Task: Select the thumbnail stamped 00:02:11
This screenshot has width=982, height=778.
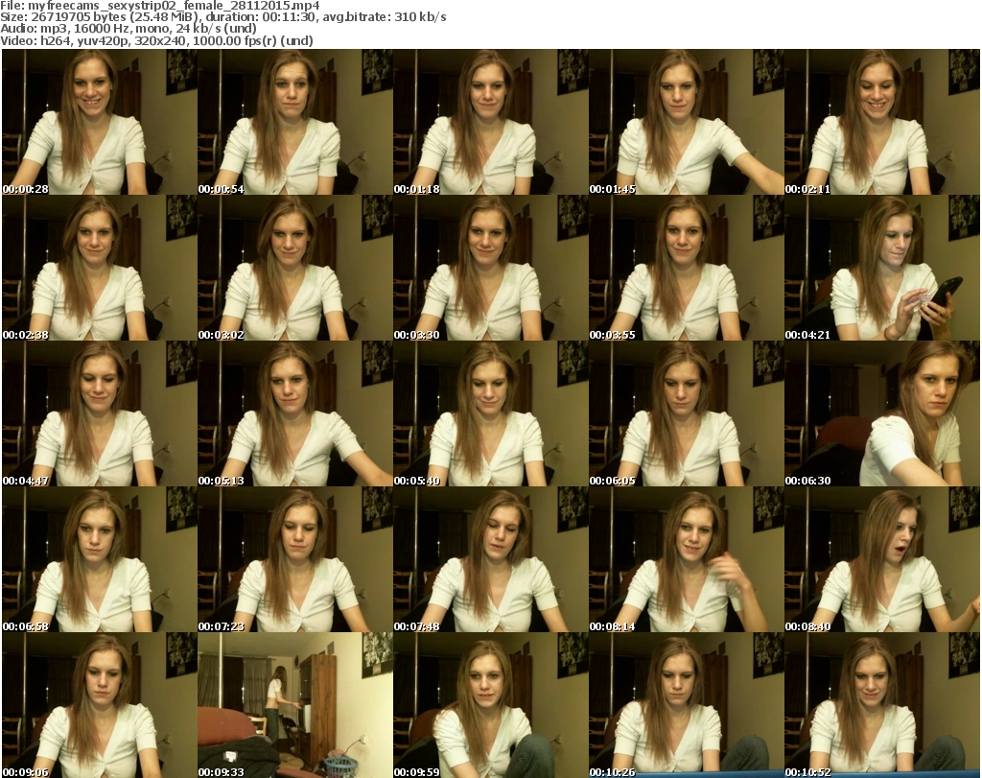Action: pos(882,122)
